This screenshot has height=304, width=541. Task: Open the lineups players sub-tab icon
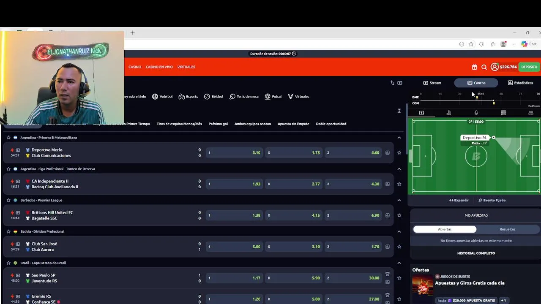[531, 113]
